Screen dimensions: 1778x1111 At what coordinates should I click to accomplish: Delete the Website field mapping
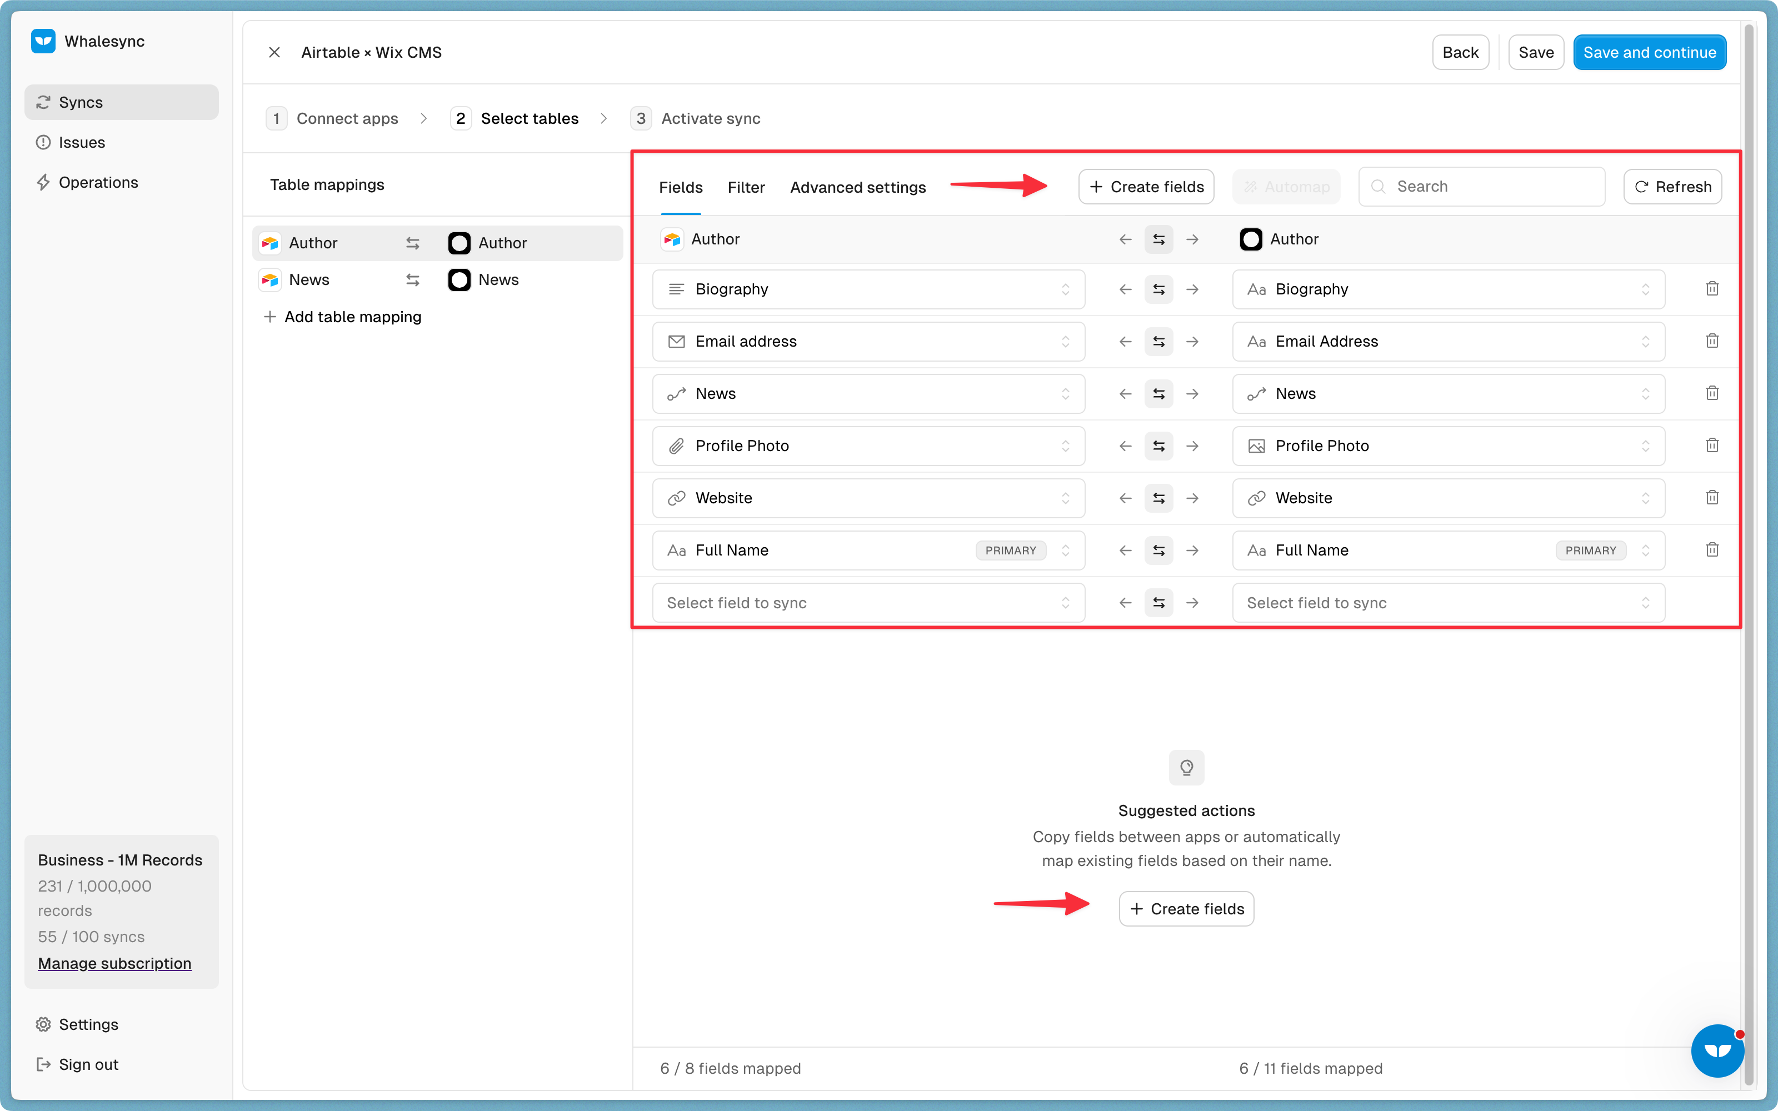(1712, 498)
